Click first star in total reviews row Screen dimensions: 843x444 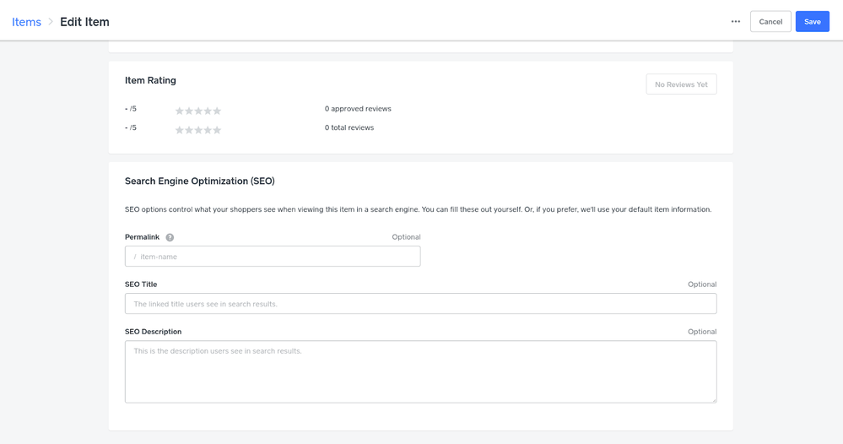180,131
